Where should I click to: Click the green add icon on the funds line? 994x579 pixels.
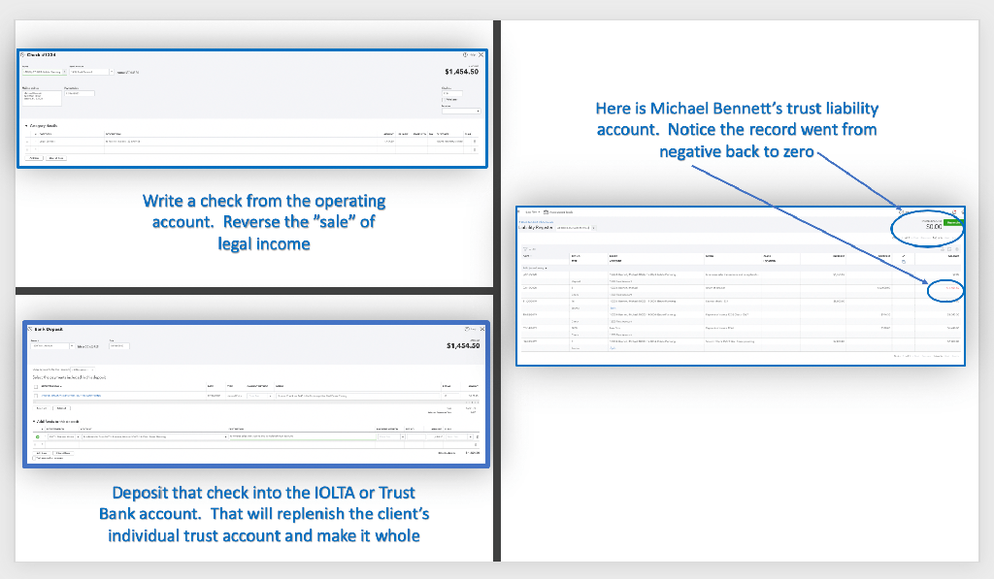[38, 437]
